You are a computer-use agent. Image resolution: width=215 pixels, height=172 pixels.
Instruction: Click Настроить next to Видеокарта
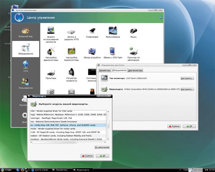click(187, 89)
